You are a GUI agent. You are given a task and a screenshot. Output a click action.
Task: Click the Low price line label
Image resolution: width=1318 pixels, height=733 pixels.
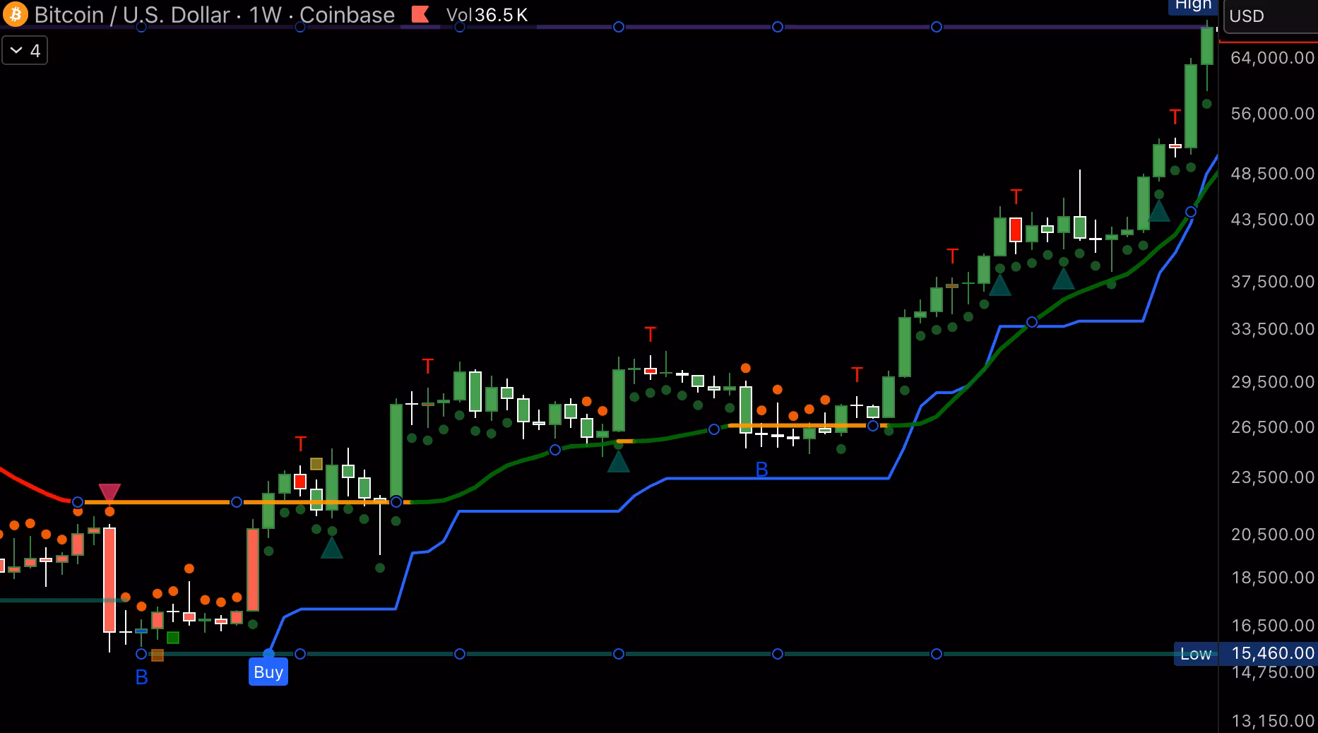pos(1195,654)
